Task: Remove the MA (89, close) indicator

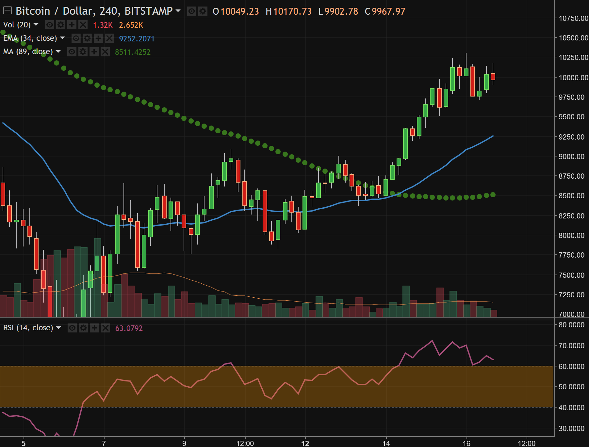Action: (105, 52)
